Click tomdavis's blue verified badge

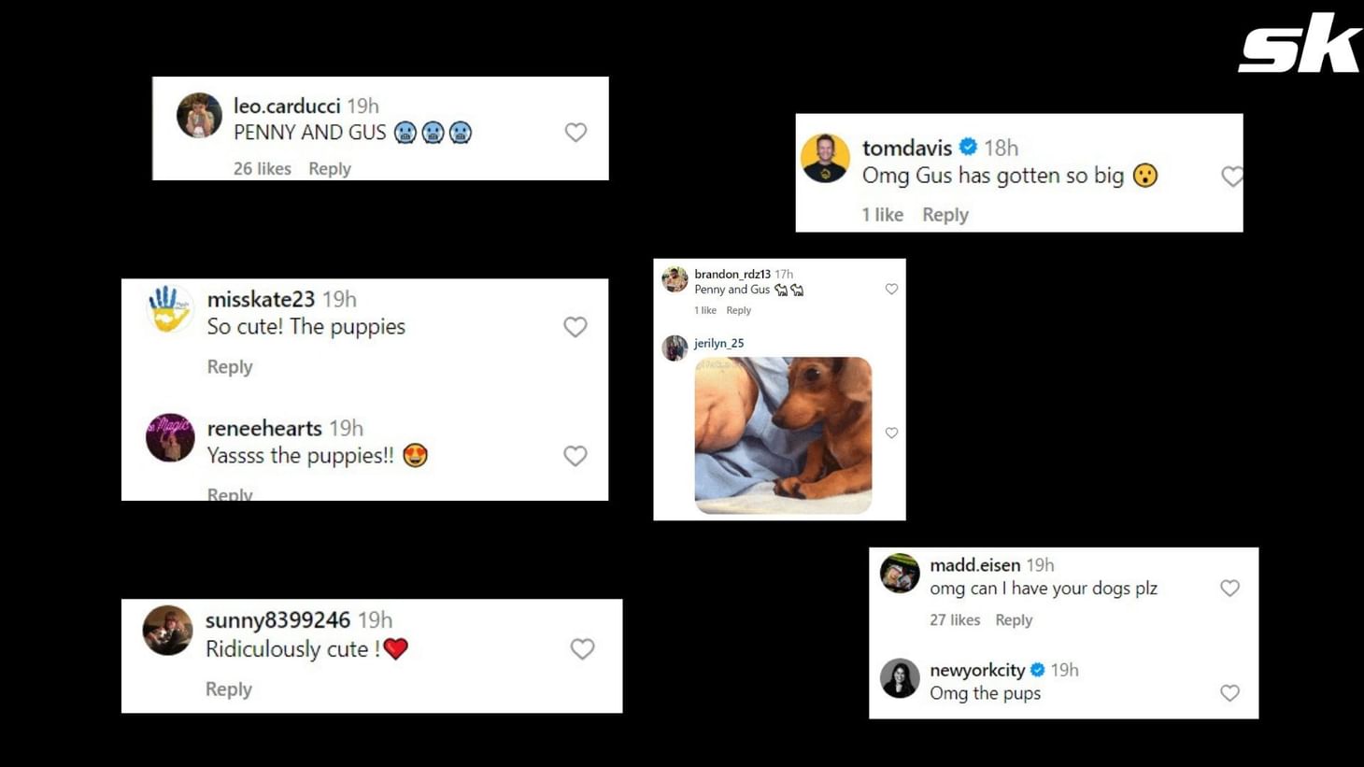click(967, 147)
